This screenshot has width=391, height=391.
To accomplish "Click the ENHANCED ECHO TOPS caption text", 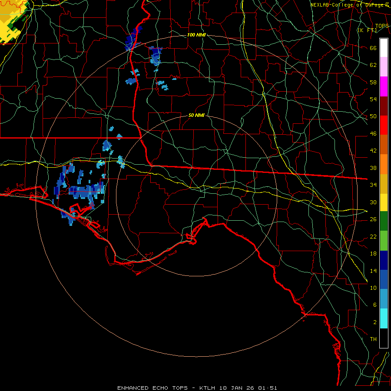I will click(x=152, y=388).
